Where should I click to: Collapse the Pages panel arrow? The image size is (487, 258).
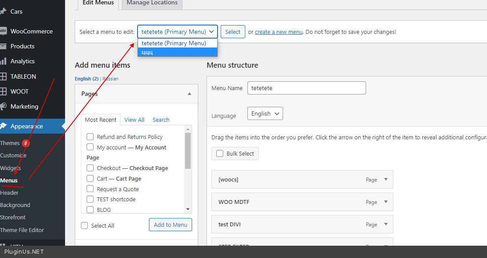(189, 94)
